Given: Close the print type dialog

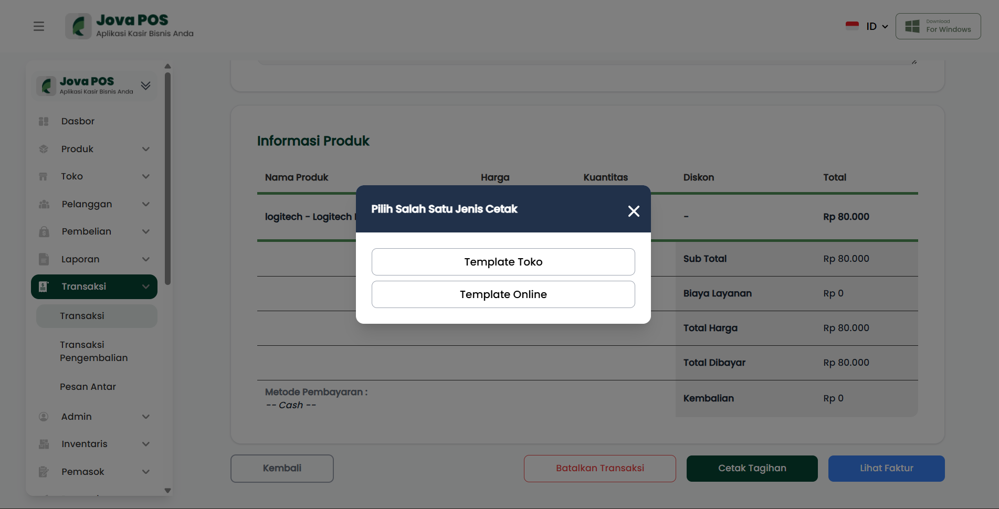Looking at the screenshot, I should pyautogui.click(x=634, y=211).
